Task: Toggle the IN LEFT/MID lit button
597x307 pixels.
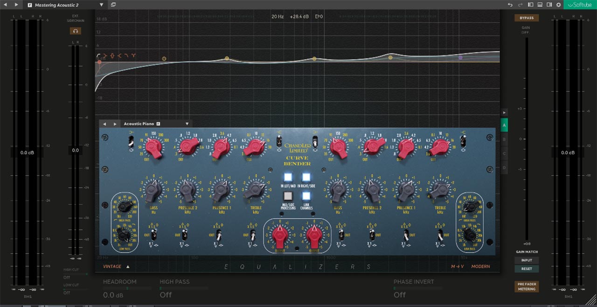Action: (x=288, y=177)
